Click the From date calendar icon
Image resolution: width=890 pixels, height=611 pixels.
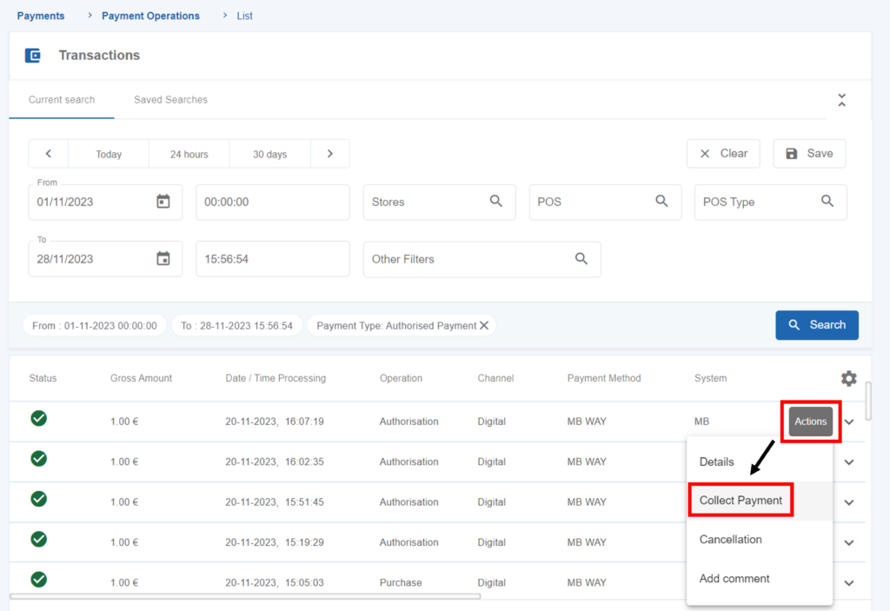(x=163, y=202)
